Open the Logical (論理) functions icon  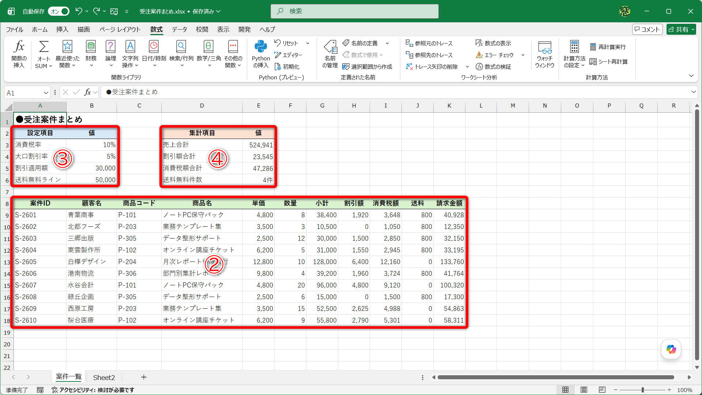[110, 47]
